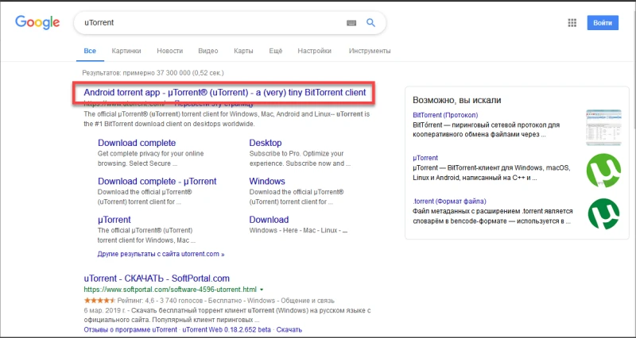Screen dimensions: 636x338
Task: Open uTorrent - СКАЧАТЬ - SoftPortal.com result
Action: coord(157,278)
